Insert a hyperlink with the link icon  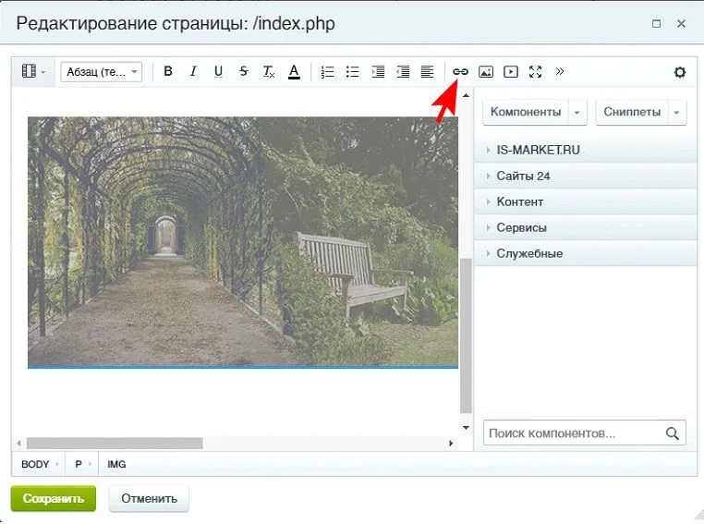[460, 71]
